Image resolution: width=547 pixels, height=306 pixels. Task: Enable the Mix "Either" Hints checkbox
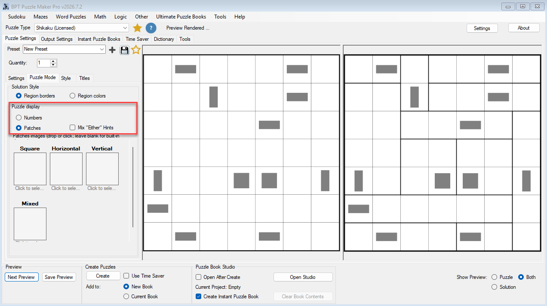72,128
